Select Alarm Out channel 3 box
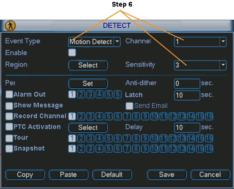This screenshot has height=189, width=234. [90, 94]
